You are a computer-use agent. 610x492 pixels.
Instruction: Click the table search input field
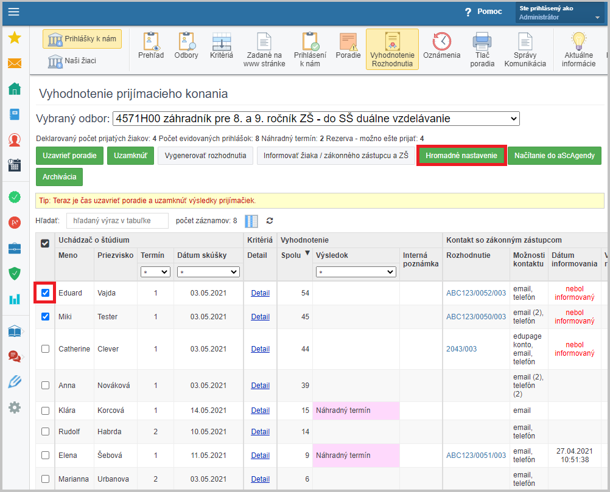[117, 220]
